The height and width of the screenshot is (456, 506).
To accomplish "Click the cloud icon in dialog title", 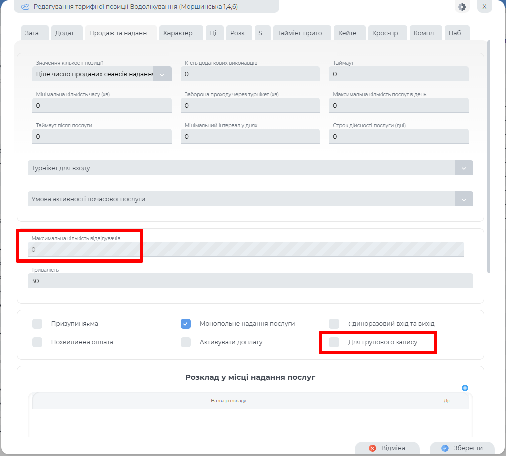I will pos(25,7).
